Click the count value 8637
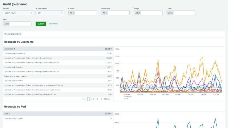228x128 pixels. tap(109, 76)
